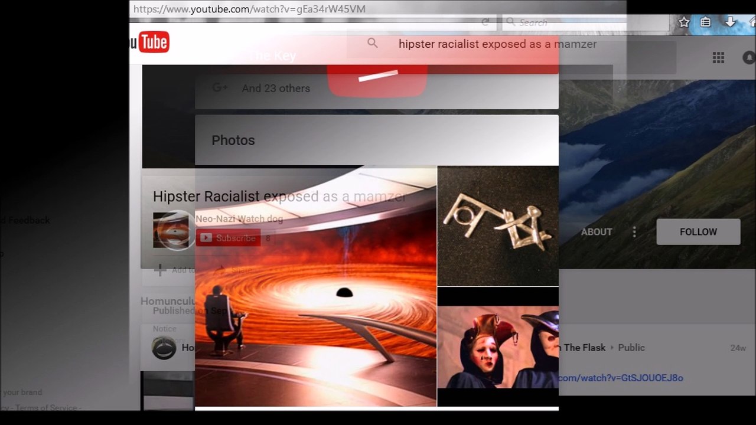This screenshot has height=425, width=756.
Task: Open the Terms of Service footer link
Action: pyautogui.click(x=47, y=408)
